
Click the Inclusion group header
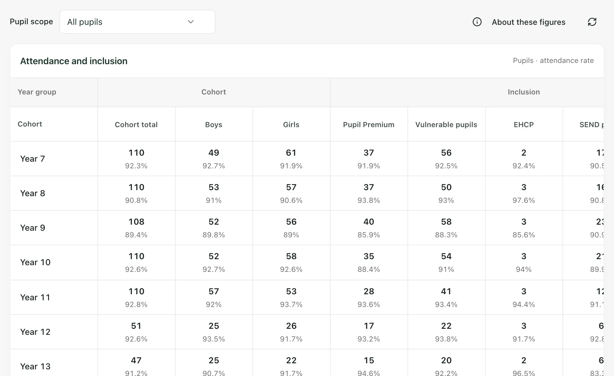point(524,92)
